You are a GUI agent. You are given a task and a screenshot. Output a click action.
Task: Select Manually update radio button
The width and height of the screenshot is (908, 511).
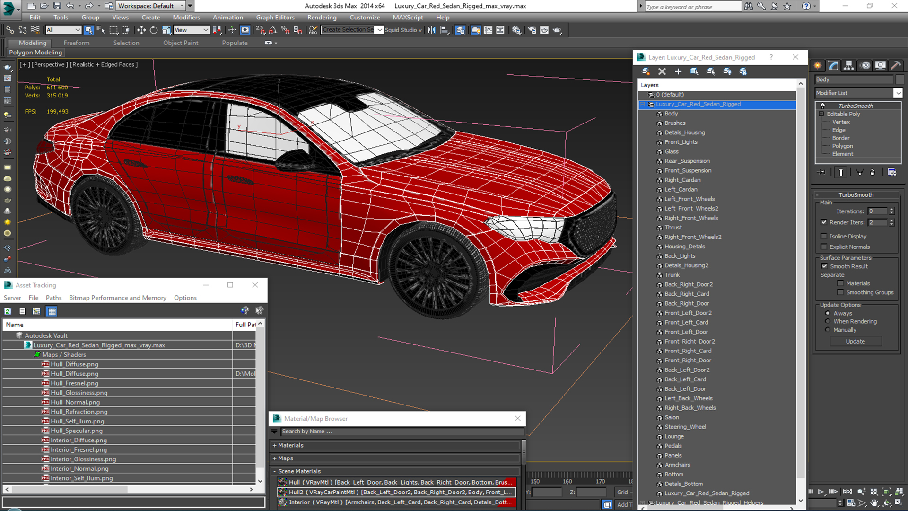point(828,330)
